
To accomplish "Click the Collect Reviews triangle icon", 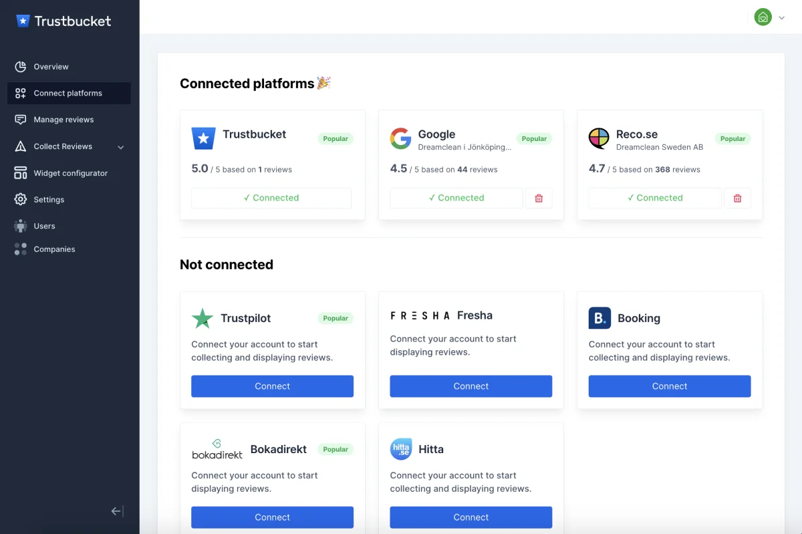I will coord(21,146).
